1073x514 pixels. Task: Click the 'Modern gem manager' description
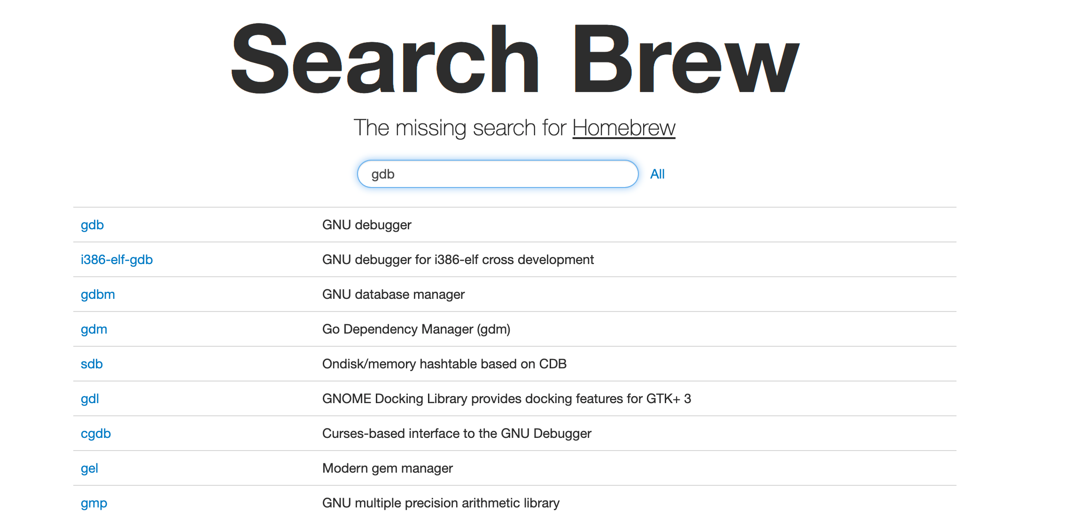click(x=387, y=468)
